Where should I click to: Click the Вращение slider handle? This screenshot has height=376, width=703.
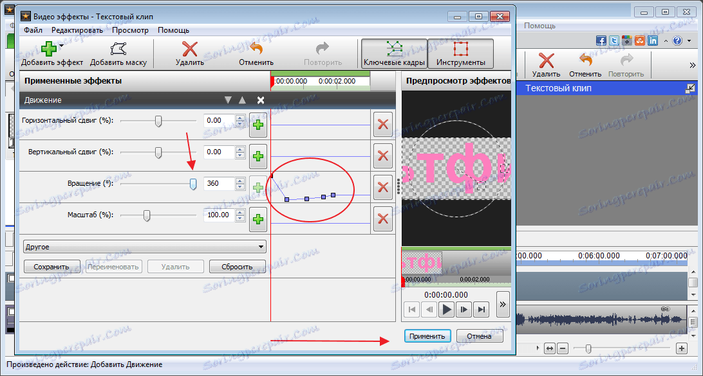click(193, 184)
